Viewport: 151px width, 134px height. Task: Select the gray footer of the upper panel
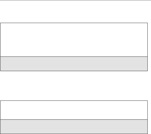coord(74,64)
